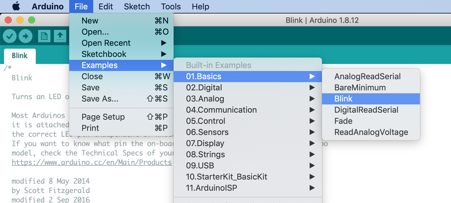Expand the 04.Communication examples submenu

[x=248, y=110]
